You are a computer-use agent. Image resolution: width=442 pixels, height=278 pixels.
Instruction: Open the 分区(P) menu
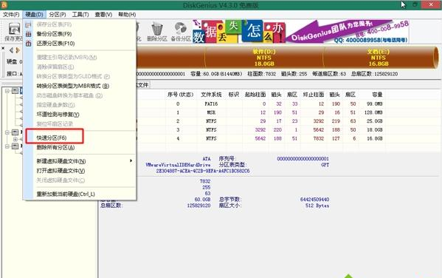[x=58, y=14]
